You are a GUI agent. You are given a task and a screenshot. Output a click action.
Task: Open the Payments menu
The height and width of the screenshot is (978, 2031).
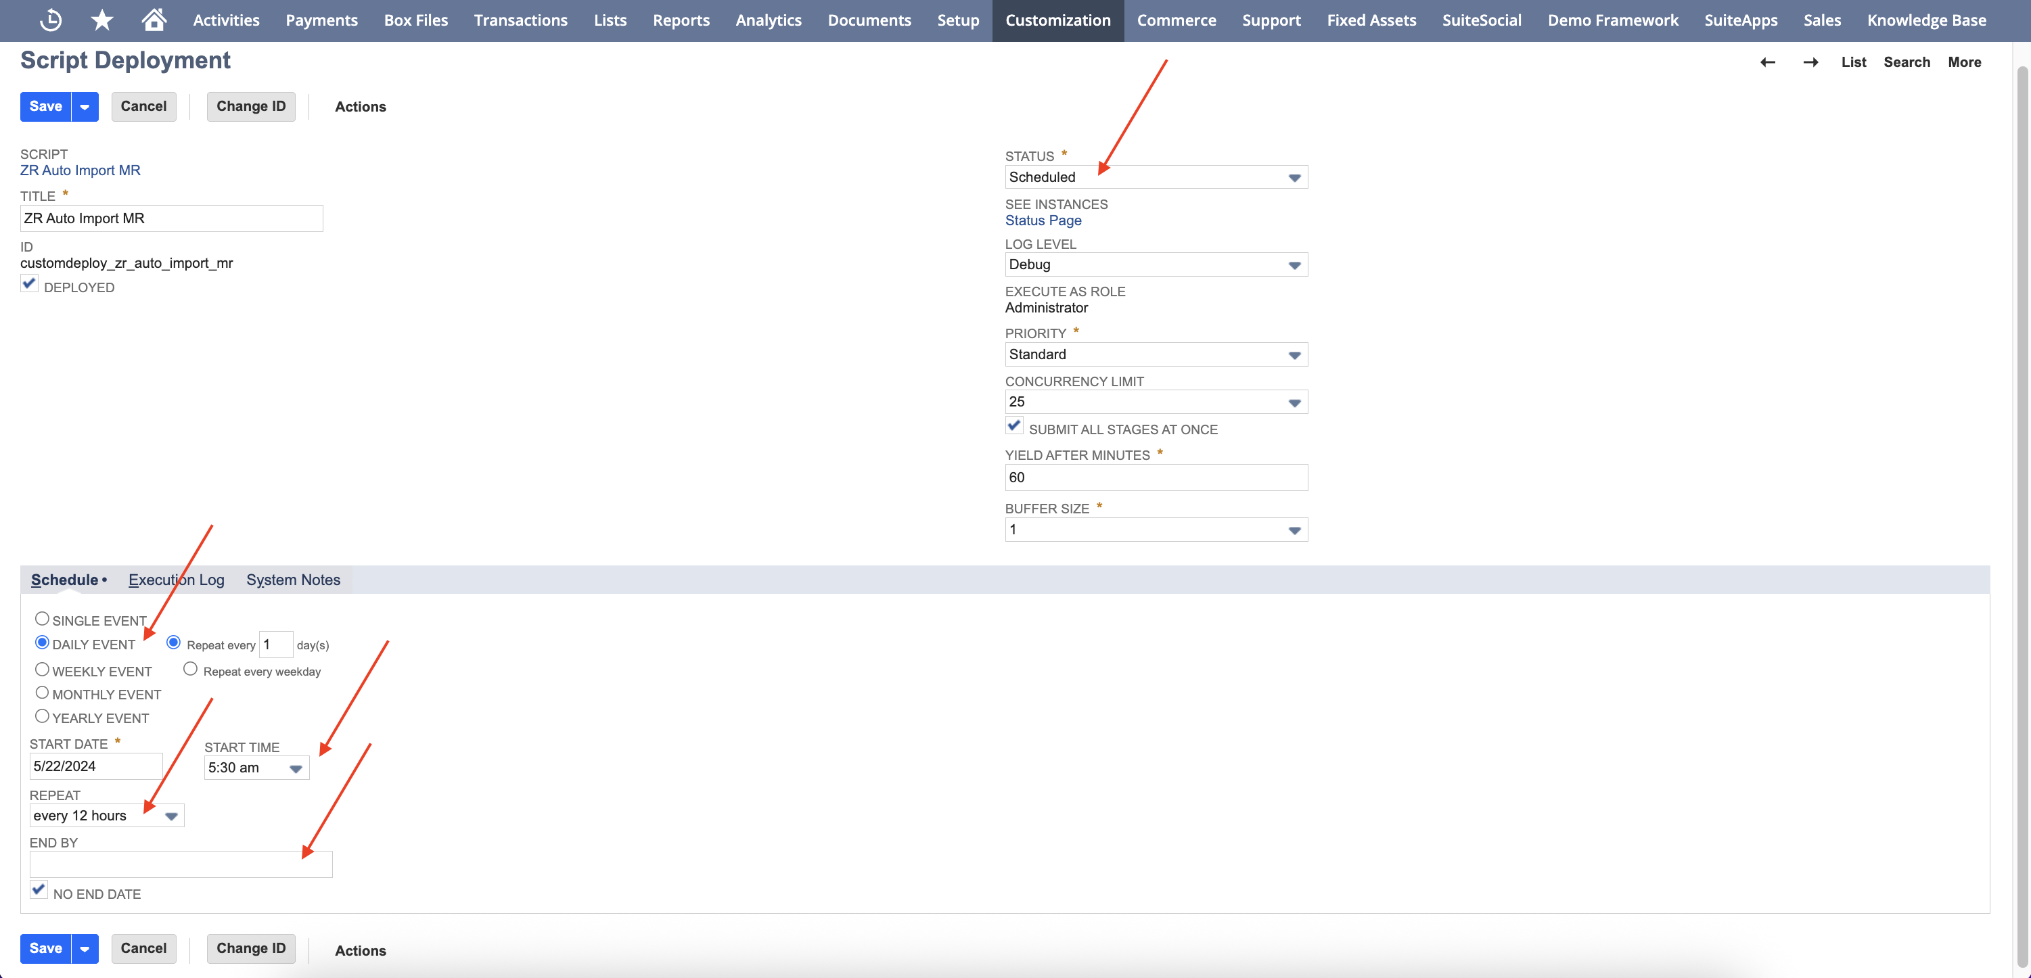[x=321, y=20]
